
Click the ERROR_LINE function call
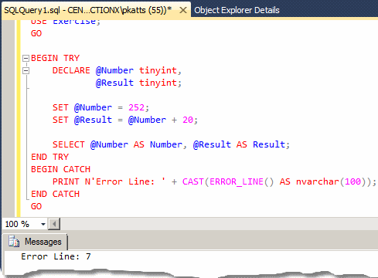coord(241,181)
